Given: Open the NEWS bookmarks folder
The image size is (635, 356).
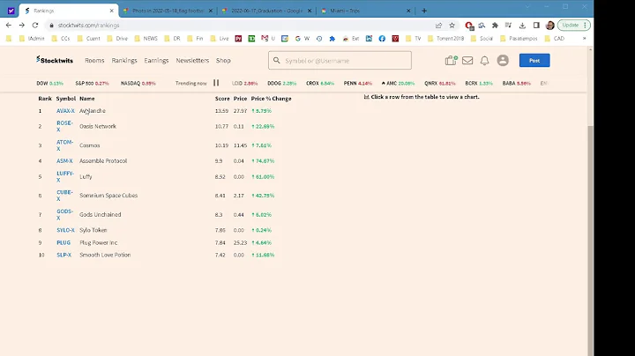Looking at the screenshot, I should [x=146, y=39].
